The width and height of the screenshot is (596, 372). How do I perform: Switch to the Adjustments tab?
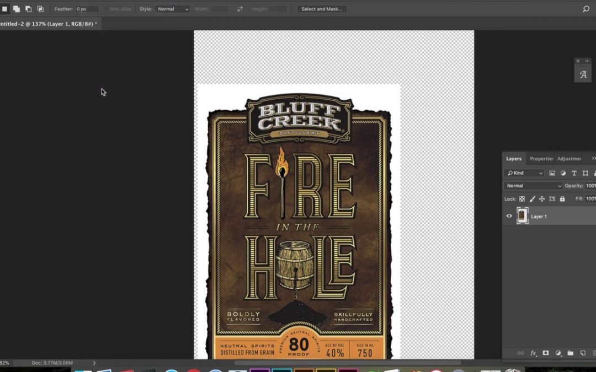click(569, 159)
